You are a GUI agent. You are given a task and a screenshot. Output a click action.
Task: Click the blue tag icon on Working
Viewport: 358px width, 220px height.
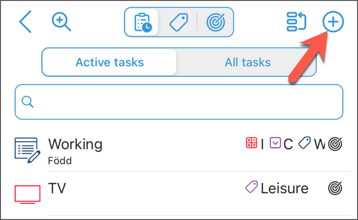pos(305,143)
